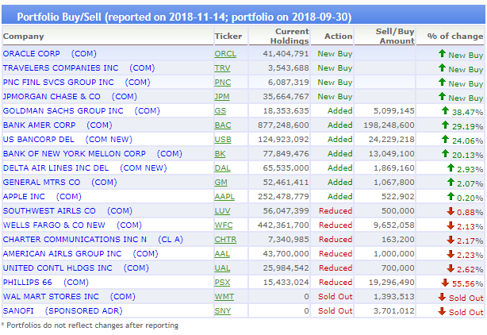Sort by Sell/Buy Amount column header
Screen dimensions: 487x335
coord(394,36)
